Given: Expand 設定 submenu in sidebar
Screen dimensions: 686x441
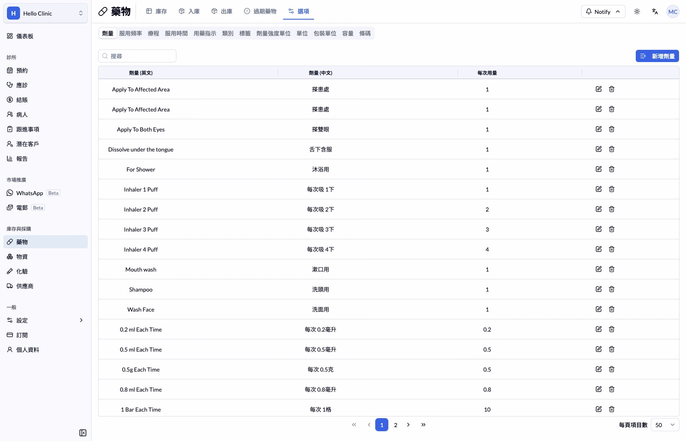Looking at the screenshot, I should [x=45, y=321].
